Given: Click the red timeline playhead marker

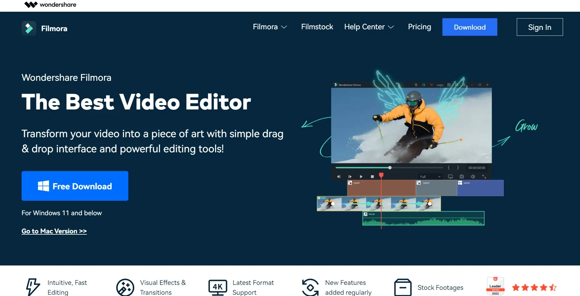Looking at the screenshot, I should pyautogui.click(x=381, y=175).
